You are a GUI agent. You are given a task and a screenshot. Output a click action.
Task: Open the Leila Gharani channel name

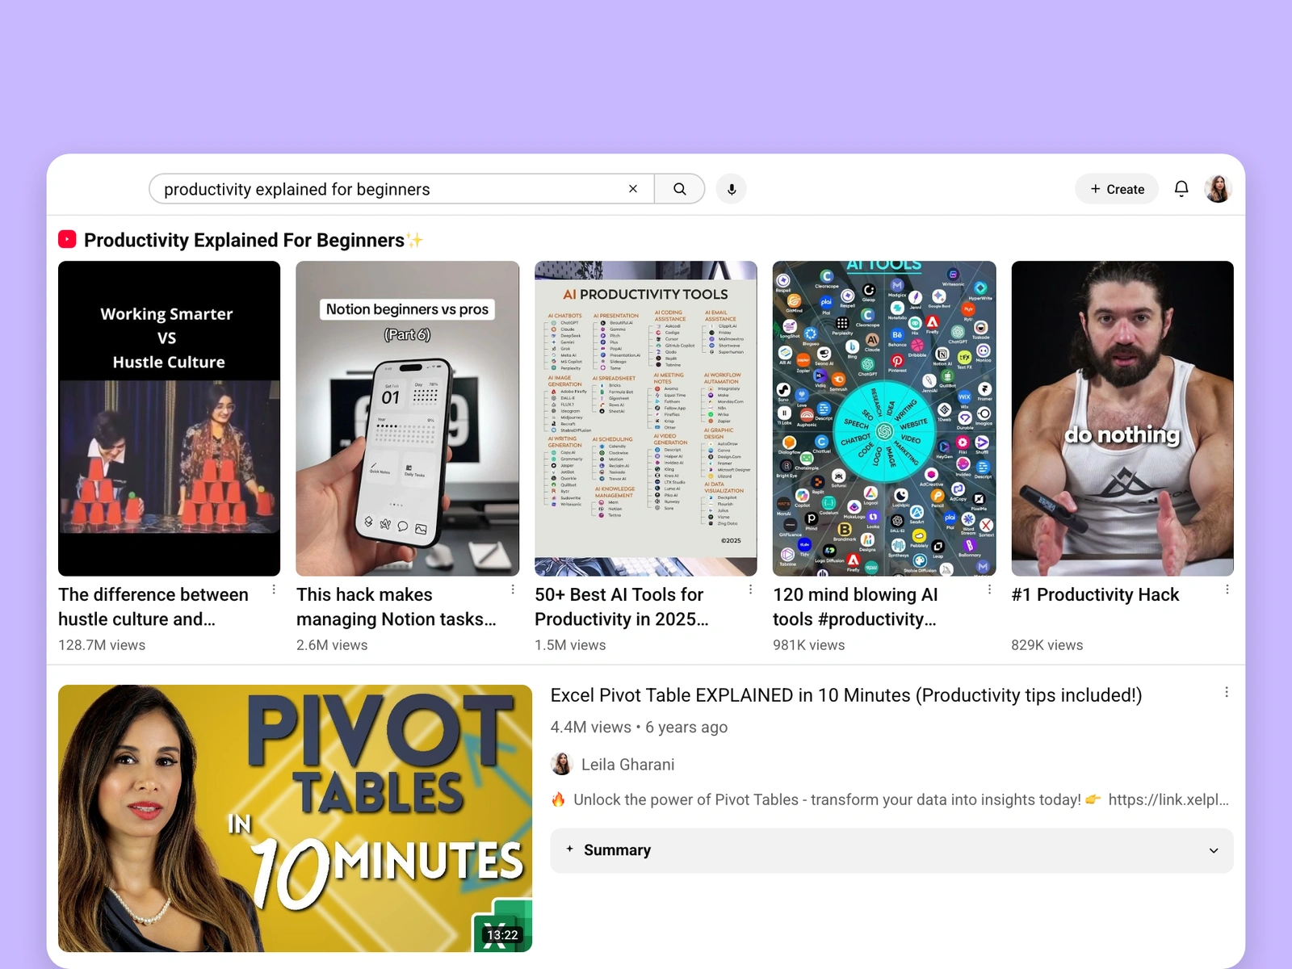pyautogui.click(x=627, y=765)
